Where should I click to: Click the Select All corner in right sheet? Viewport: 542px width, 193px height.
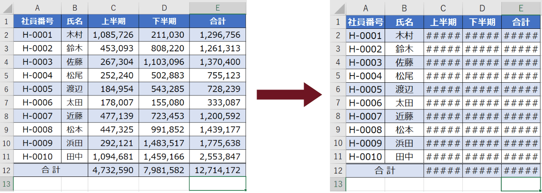338,8
